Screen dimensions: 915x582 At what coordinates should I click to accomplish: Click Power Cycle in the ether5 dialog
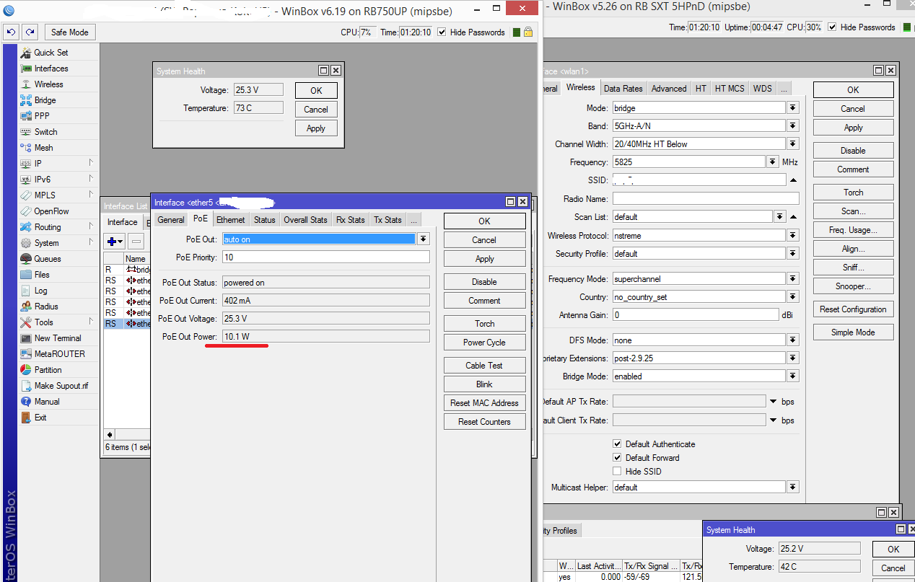(x=484, y=343)
